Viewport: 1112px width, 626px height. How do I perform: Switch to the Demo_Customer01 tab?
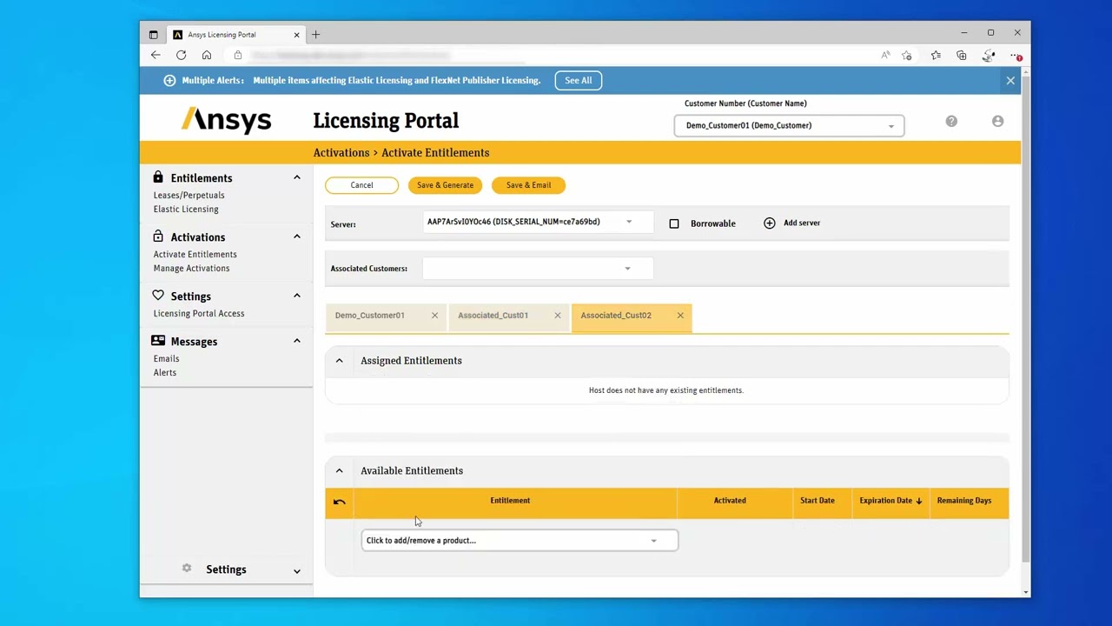[370, 316]
